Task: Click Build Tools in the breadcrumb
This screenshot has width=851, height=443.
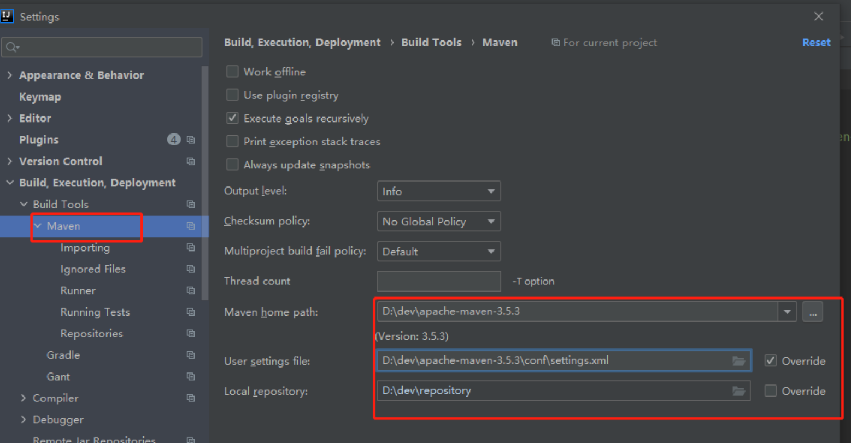Action: coord(431,43)
